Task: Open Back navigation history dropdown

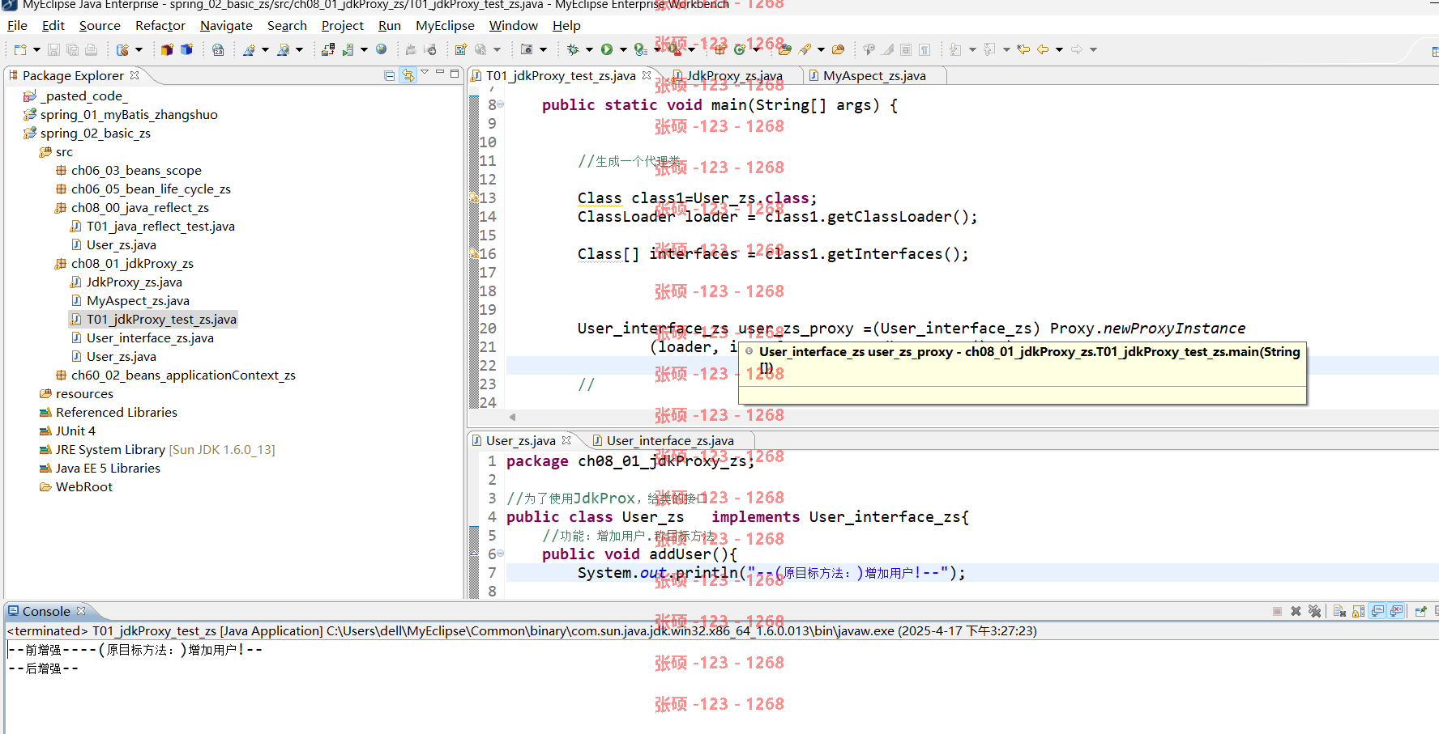Action: [1059, 49]
